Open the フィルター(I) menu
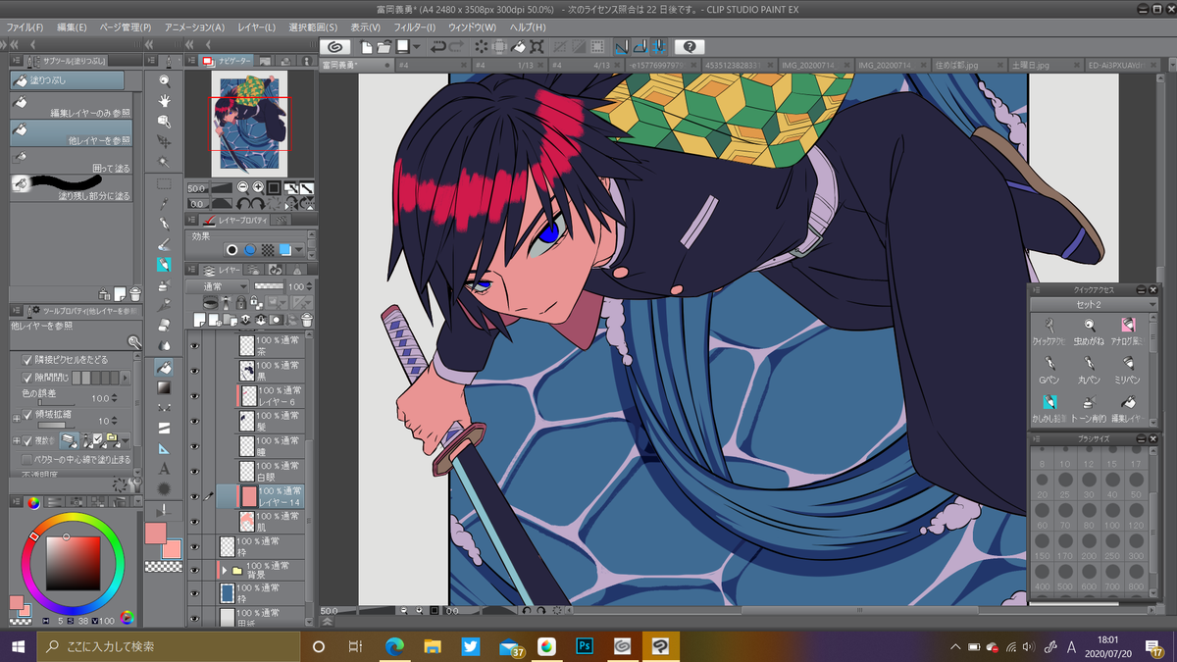The image size is (1177, 662). (x=416, y=27)
